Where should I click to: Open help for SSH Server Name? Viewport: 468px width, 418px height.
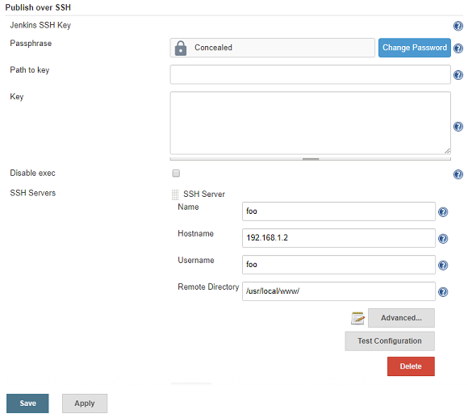[x=443, y=212]
